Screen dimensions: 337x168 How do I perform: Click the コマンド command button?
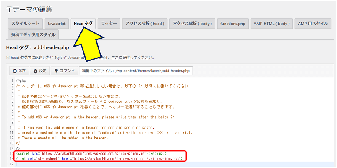(x=64, y=71)
